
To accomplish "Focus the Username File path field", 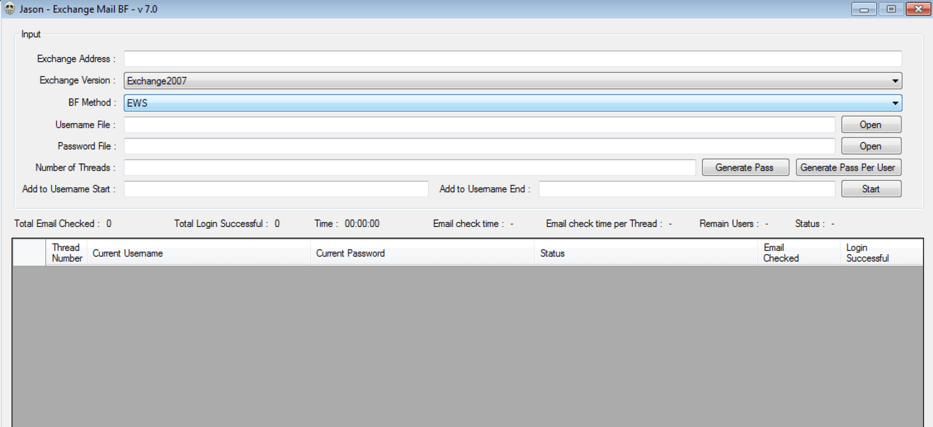I will (479, 125).
